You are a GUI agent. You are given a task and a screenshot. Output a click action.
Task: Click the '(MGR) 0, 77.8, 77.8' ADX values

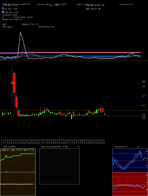tap(30, 24)
